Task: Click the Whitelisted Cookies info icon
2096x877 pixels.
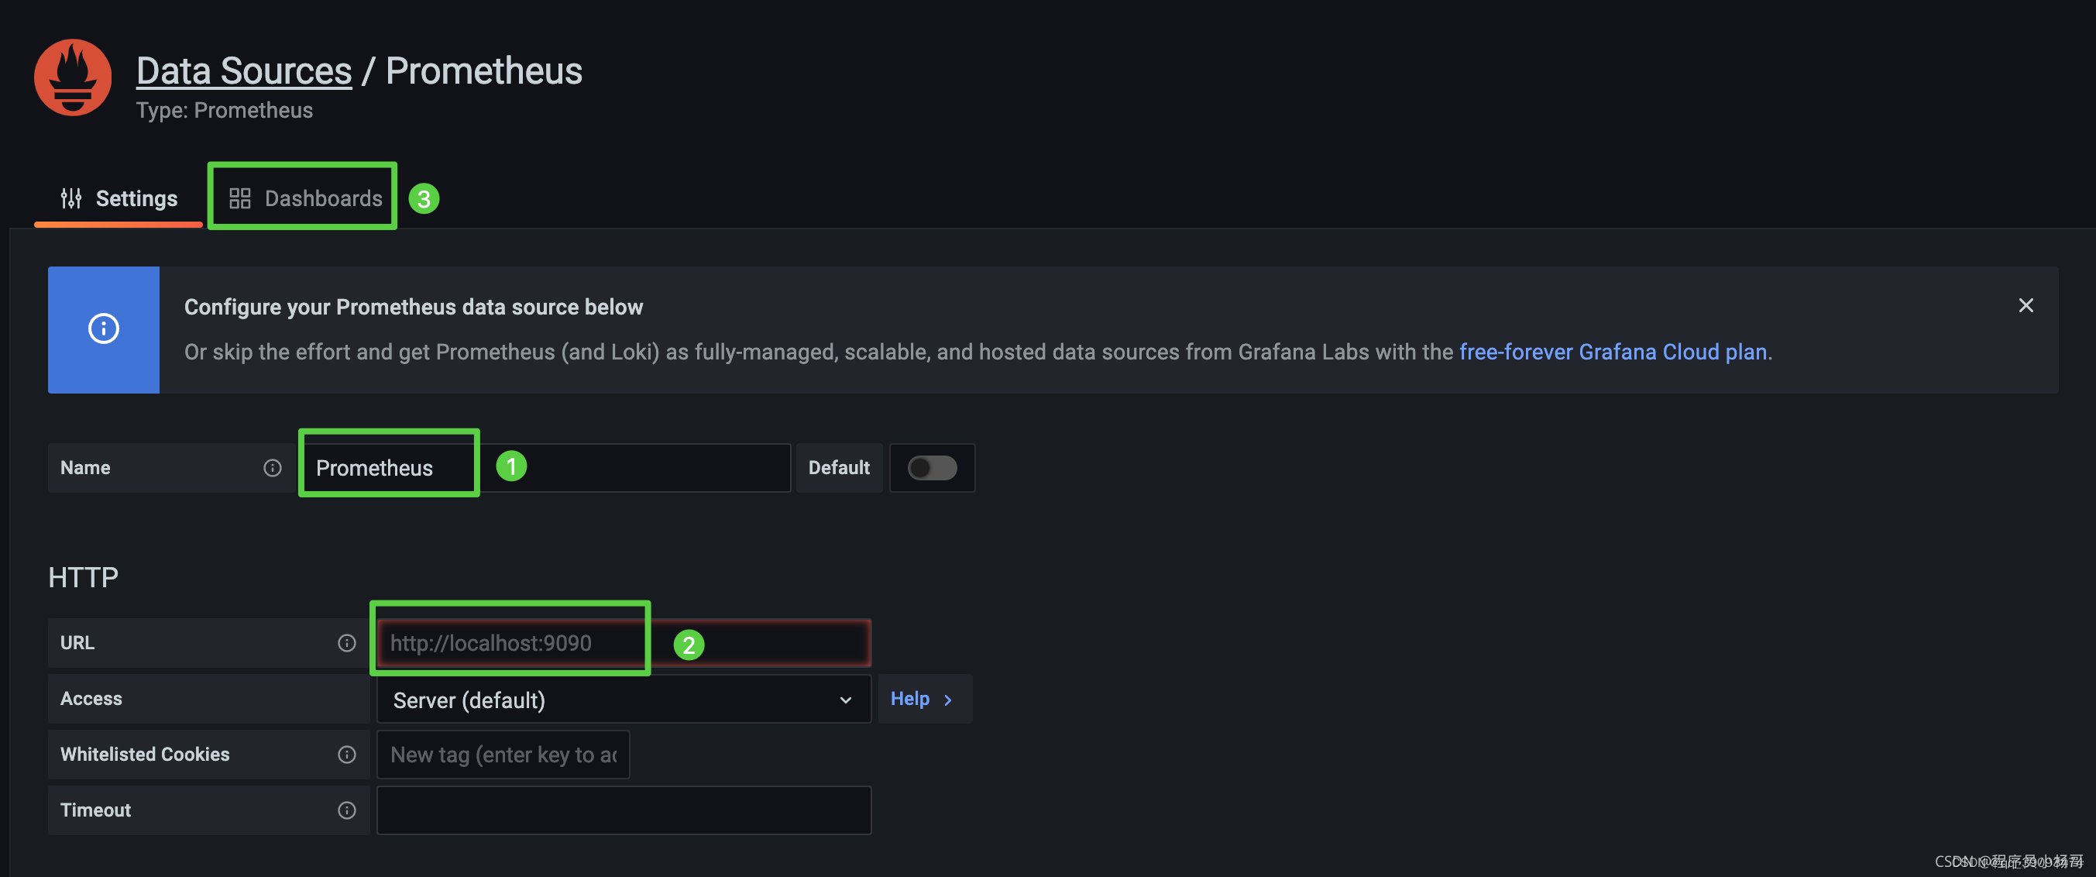Action: (x=346, y=754)
